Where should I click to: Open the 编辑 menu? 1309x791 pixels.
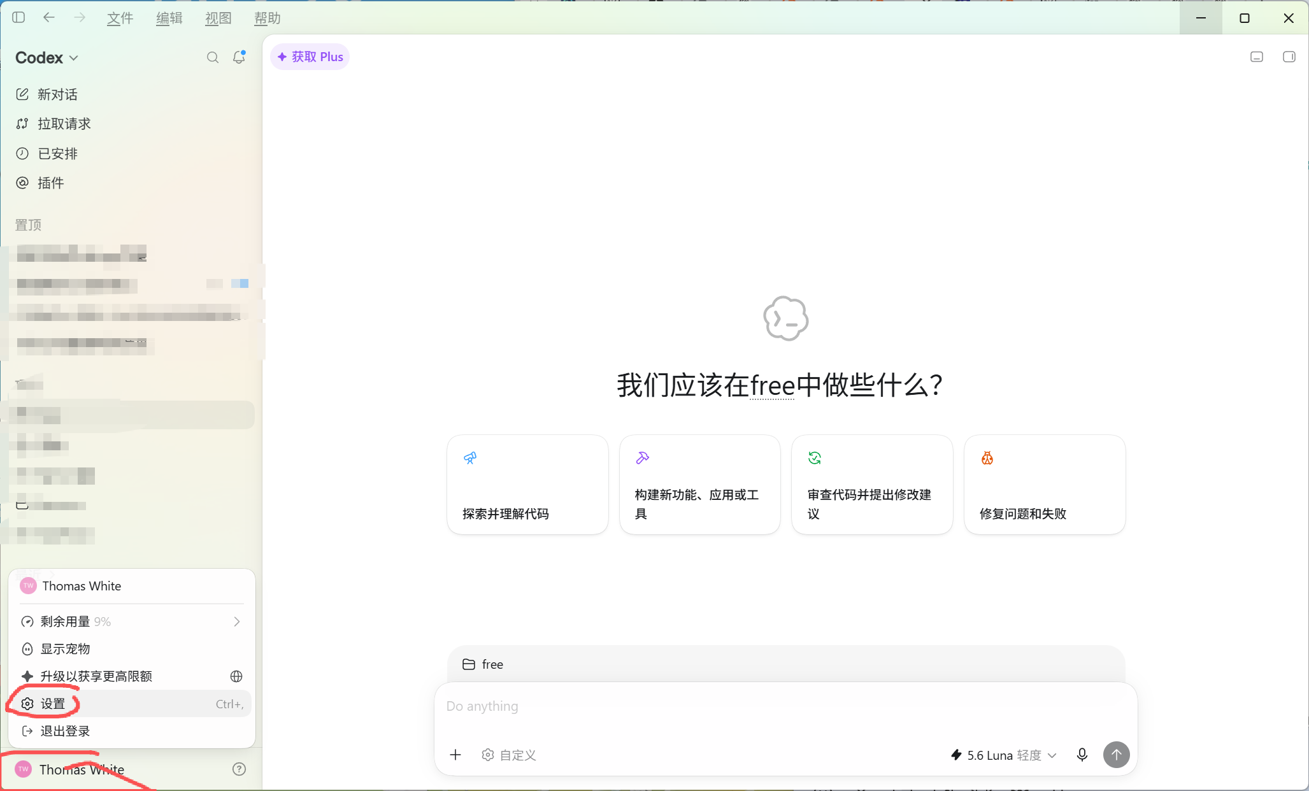(169, 18)
